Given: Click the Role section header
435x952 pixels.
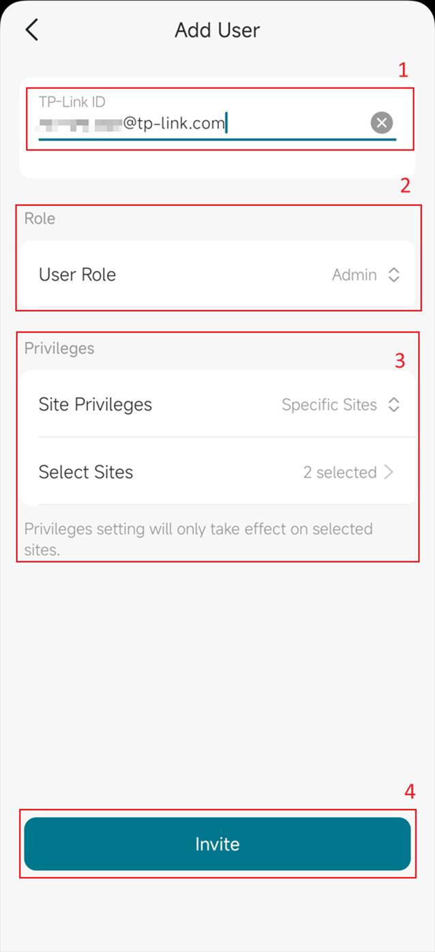Looking at the screenshot, I should [40, 218].
